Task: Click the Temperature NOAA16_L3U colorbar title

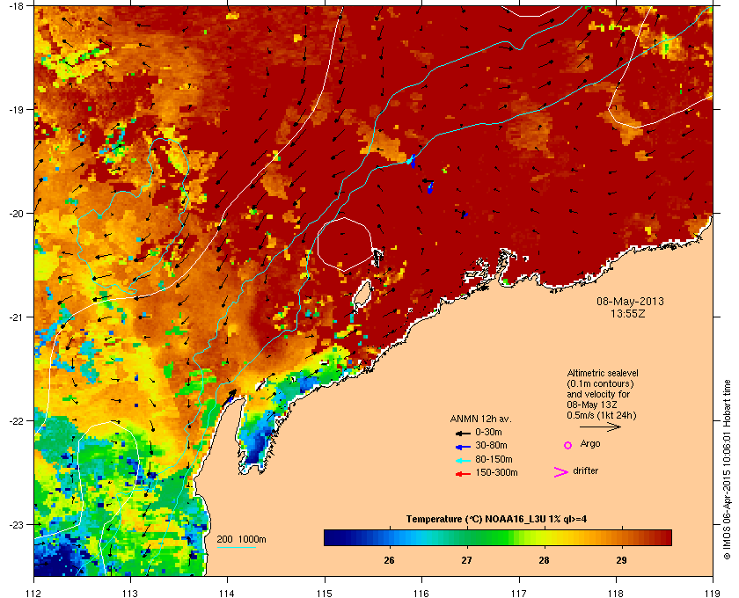Action: pos(496,519)
